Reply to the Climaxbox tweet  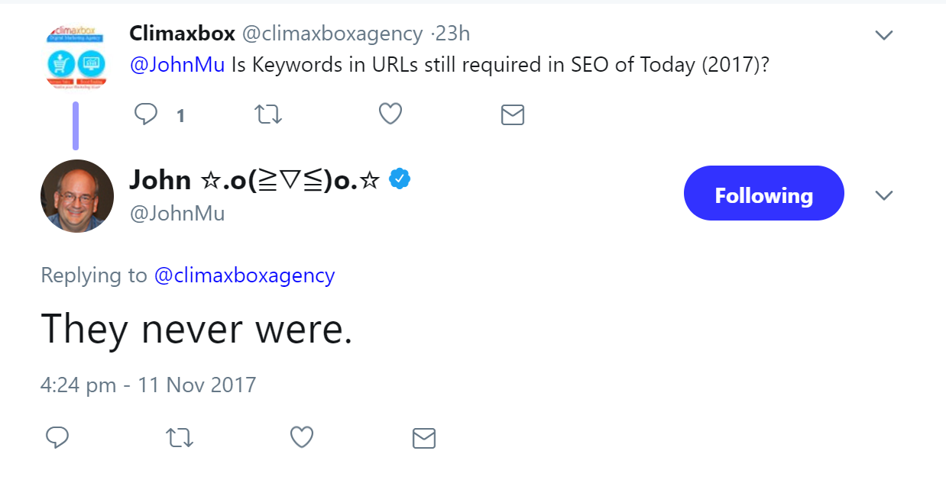pyautogui.click(x=146, y=114)
